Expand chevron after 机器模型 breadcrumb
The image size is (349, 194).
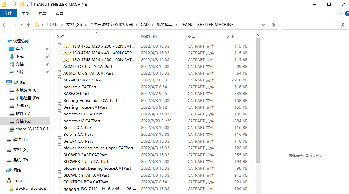pyautogui.click(x=176, y=25)
